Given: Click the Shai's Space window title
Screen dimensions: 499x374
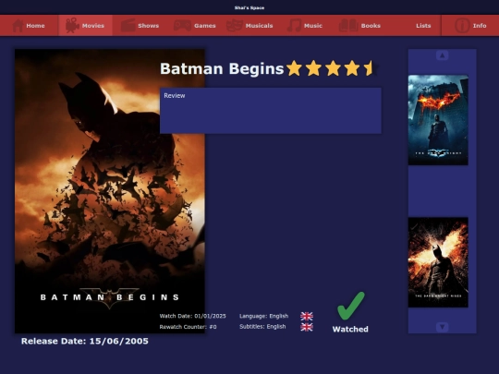Looking at the screenshot, I should pos(249,7).
